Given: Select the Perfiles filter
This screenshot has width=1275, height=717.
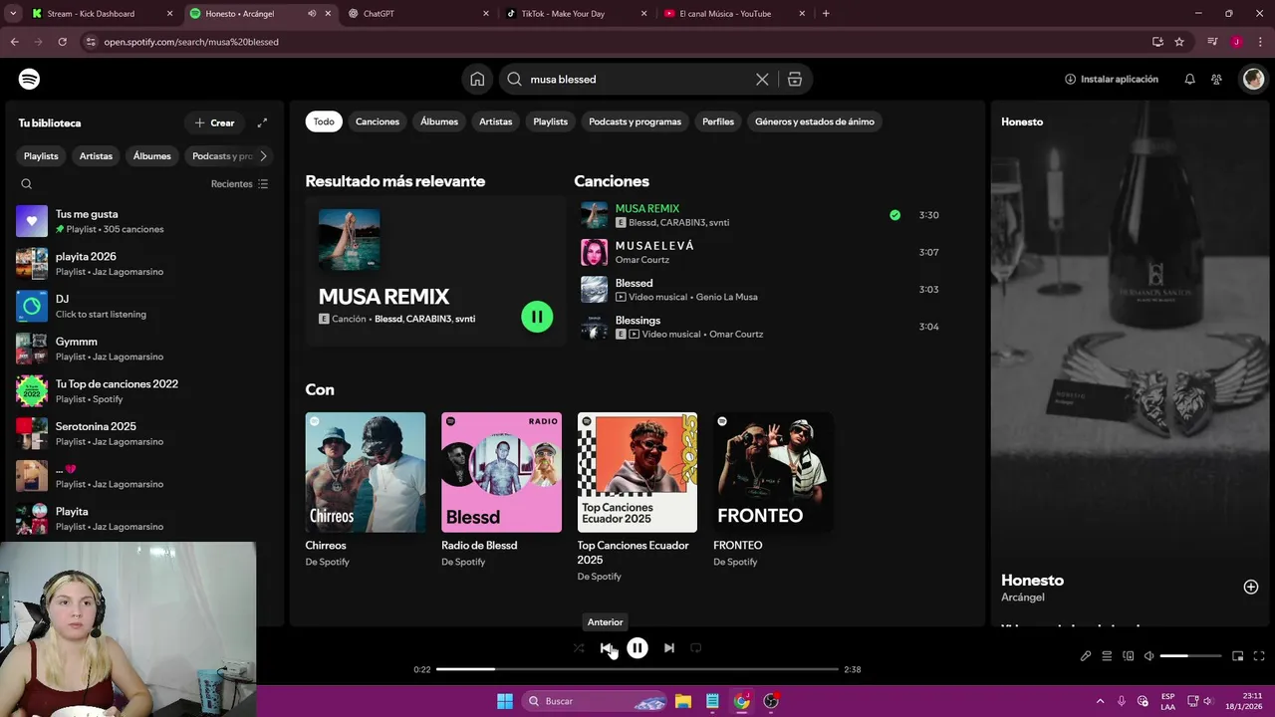Looking at the screenshot, I should 718,121.
